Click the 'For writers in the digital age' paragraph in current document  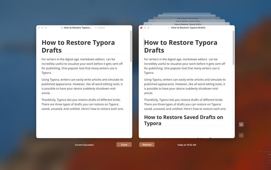tap(82, 66)
